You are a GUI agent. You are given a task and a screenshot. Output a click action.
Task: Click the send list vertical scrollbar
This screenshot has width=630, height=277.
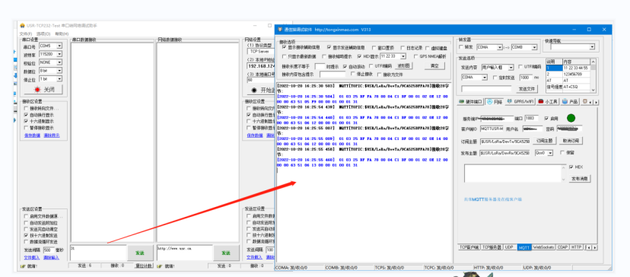coord(593,76)
